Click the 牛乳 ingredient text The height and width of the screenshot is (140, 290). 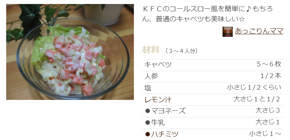pyautogui.click(x=158, y=122)
